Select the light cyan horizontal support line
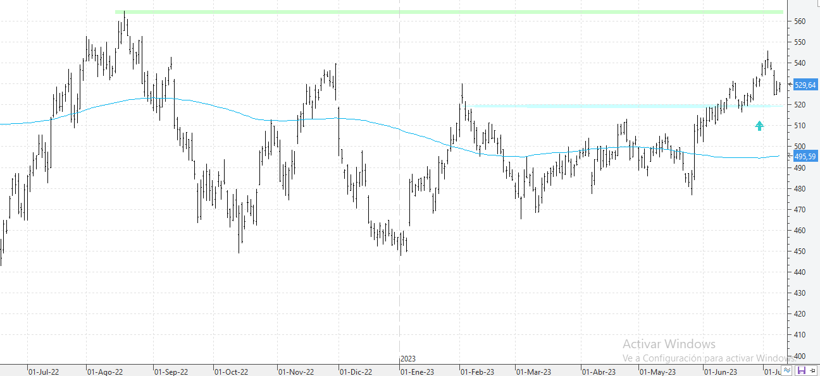The width and height of the screenshot is (820, 376). [x=623, y=106]
